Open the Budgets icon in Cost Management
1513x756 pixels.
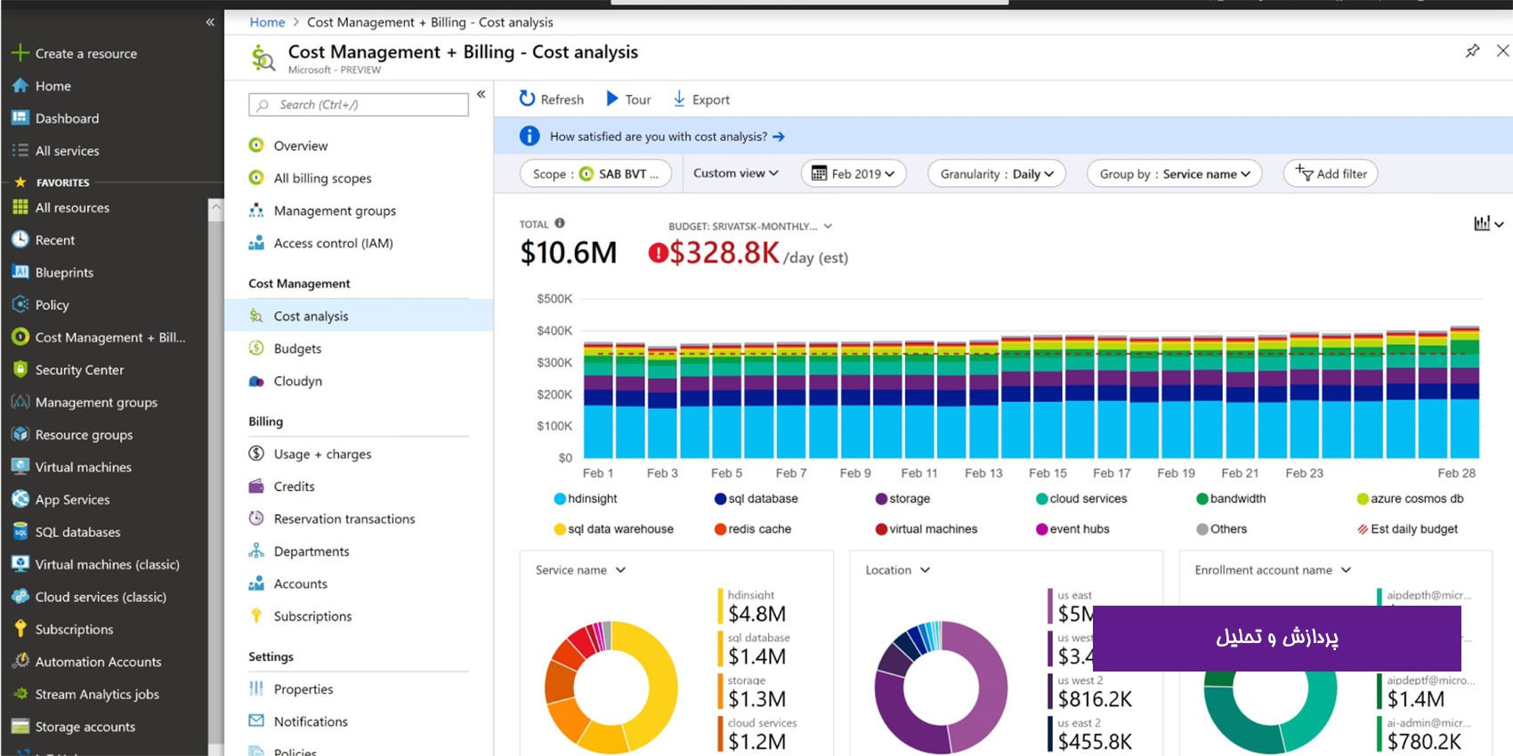(256, 348)
